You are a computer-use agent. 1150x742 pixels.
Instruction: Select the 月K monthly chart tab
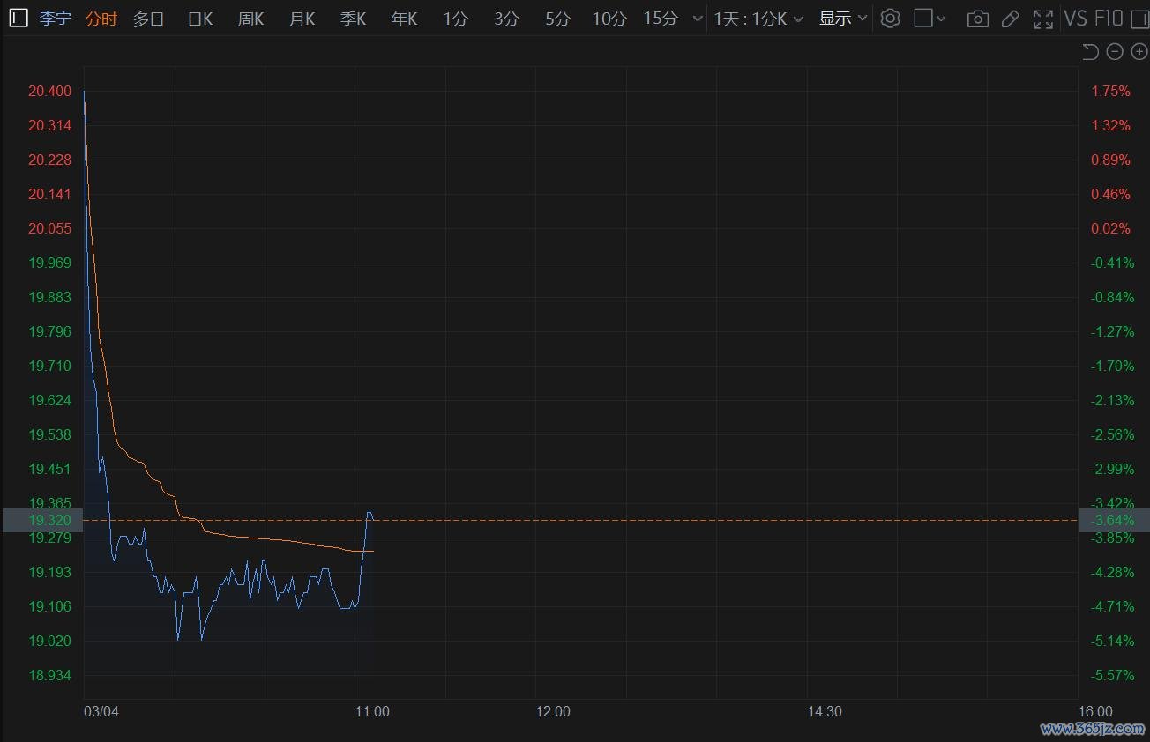[302, 19]
